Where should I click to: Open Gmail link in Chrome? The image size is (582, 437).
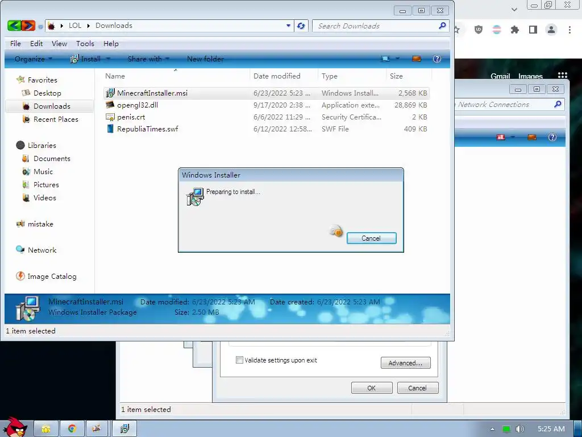pos(500,76)
